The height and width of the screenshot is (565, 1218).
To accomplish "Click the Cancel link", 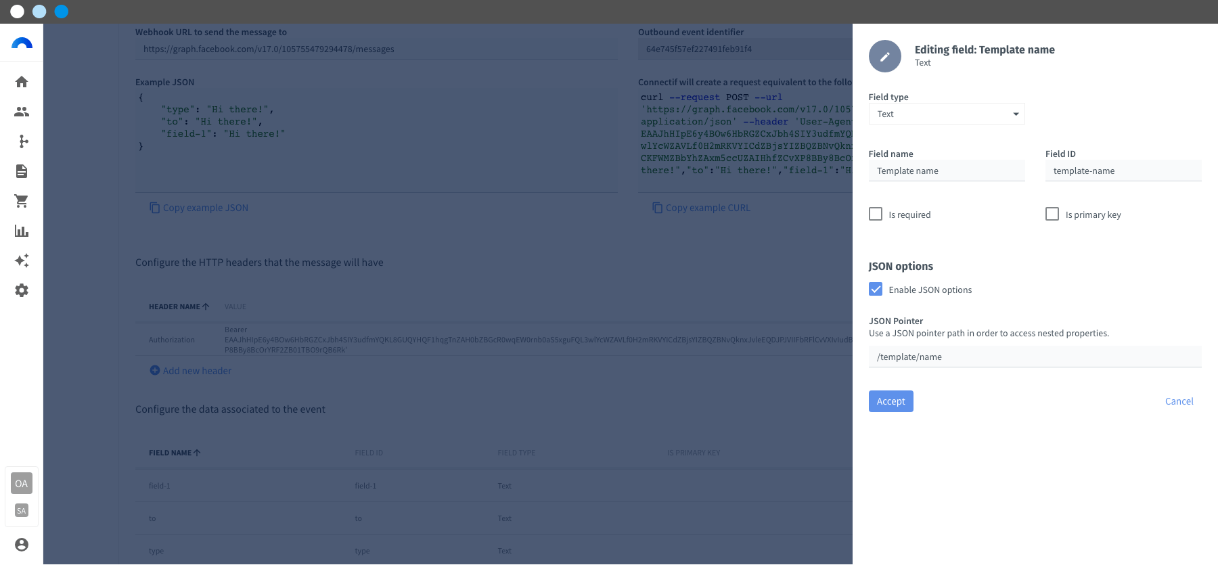I will [x=1179, y=401].
